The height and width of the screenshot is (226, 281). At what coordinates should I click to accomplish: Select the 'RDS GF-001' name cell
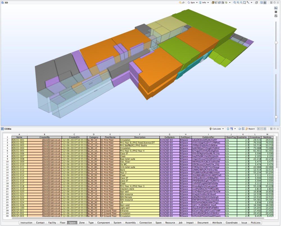click(19, 211)
